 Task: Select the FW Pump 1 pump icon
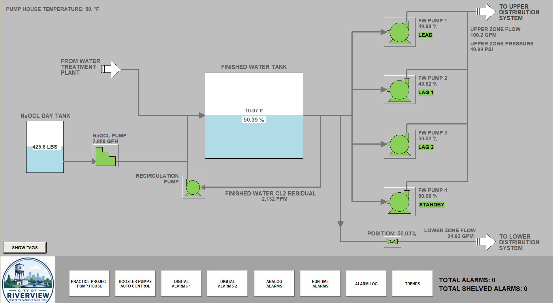(x=400, y=32)
